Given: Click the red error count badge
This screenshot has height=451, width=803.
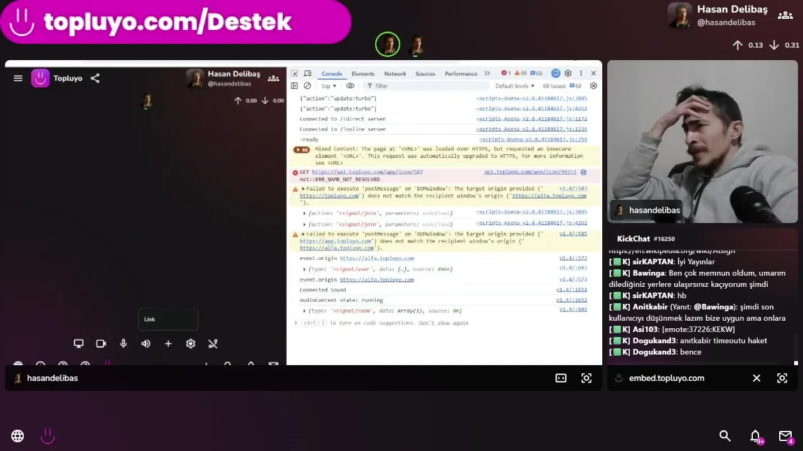Looking at the screenshot, I should click(x=506, y=73).
